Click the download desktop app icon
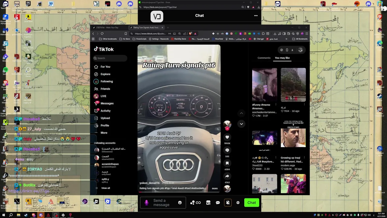The width and height of the screenshot is (387, 218). coord(292,50)
